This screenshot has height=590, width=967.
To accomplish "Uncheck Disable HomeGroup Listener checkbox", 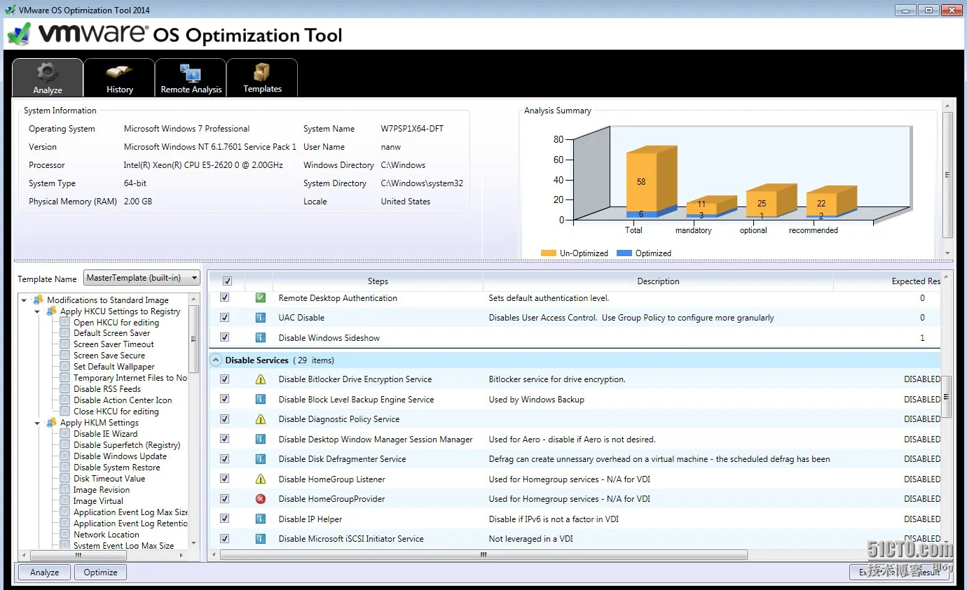I will pyautogui.click(x=225, y=479).
